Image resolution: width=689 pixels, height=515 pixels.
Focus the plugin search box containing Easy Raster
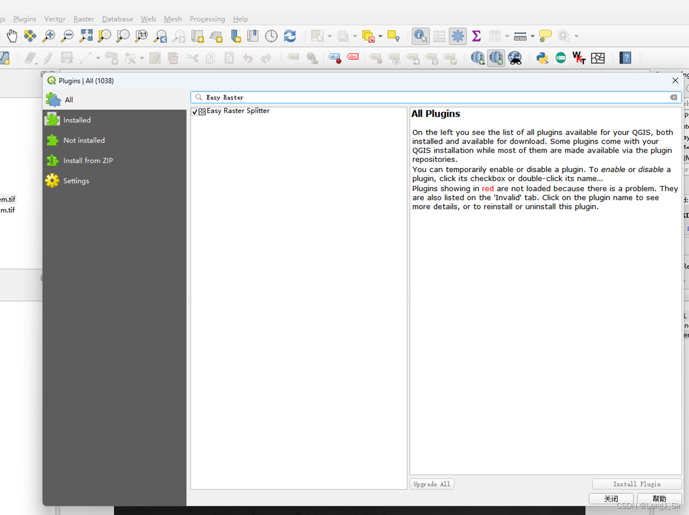coord(436,97)
